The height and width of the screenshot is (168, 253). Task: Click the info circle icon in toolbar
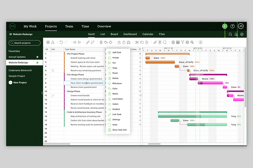click(201, 42)
